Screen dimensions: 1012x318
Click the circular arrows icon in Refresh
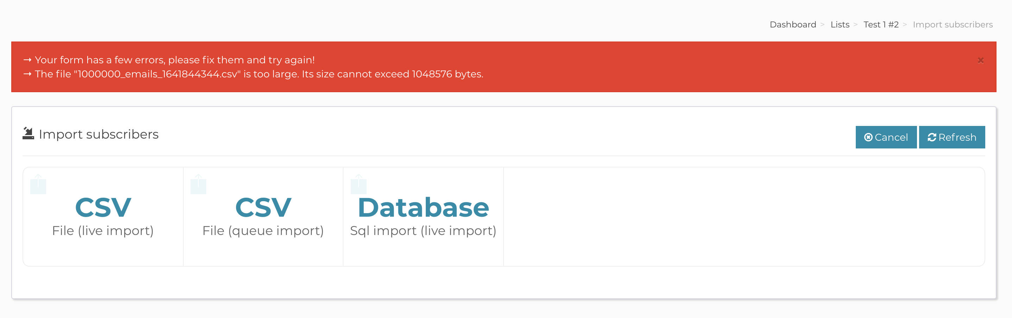931,138
